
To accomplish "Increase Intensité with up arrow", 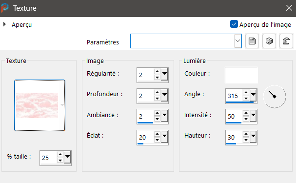I will 246,113.
